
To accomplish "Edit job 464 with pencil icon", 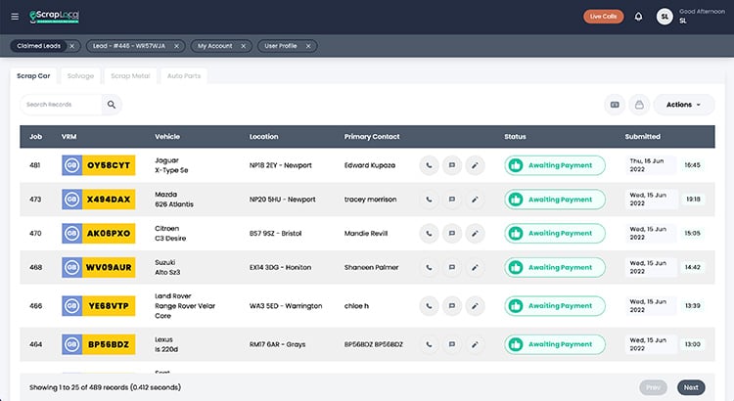I will click(x=475, y=344).
